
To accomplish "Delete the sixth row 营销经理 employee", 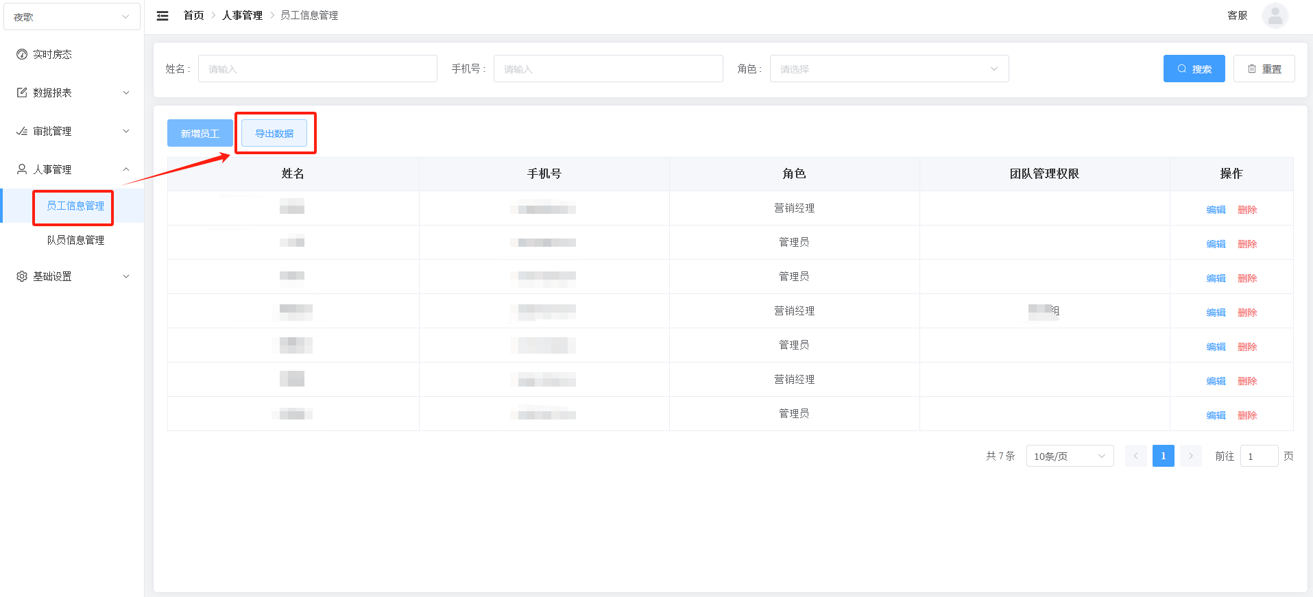I will [x=1247, y=381].
